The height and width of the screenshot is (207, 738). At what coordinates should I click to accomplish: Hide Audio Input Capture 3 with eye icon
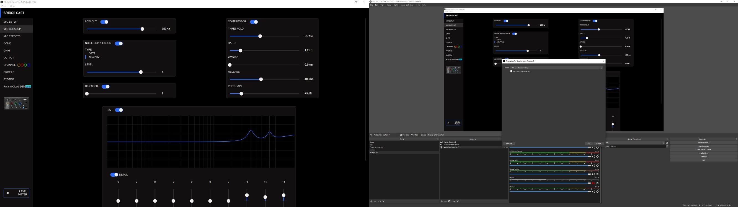pyautogui.click(x=503, y=147)
